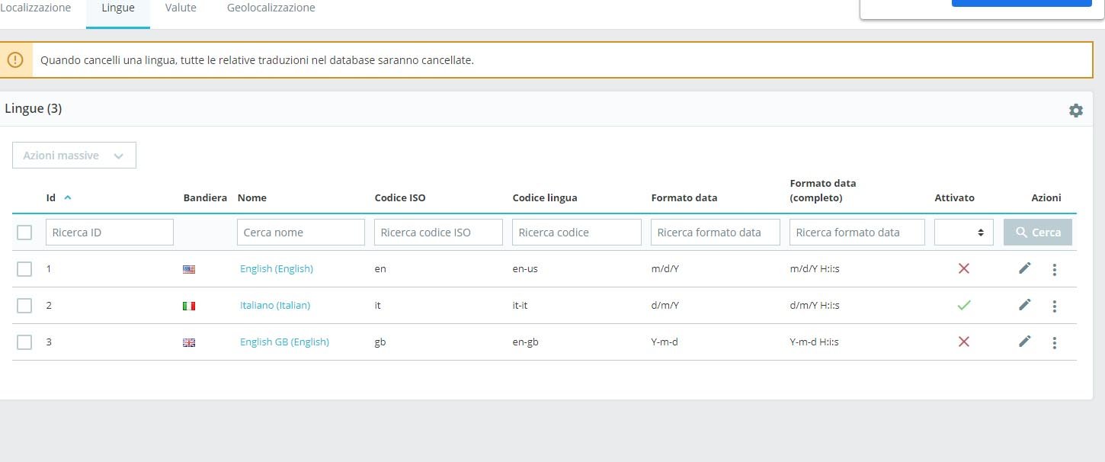1105x462 pixels.
Task: Click the edit pencil for Italiano row
Action: (1024, 305)
